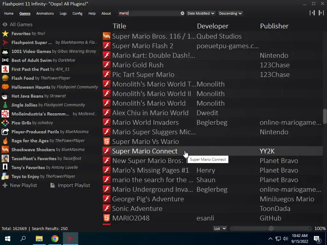The image size is (327, 245).
Task: Open the Animations tab
Action: [45, 13]
